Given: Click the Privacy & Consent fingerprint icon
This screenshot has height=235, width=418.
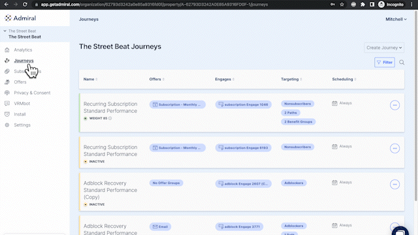Looking at the screenshot, I should click(7, 93).
